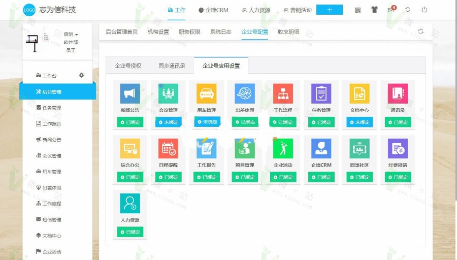This screenshot has width=457, height=260.
Task: Open 工作报告 in the sidebar
Action: [x=49, y=123]
